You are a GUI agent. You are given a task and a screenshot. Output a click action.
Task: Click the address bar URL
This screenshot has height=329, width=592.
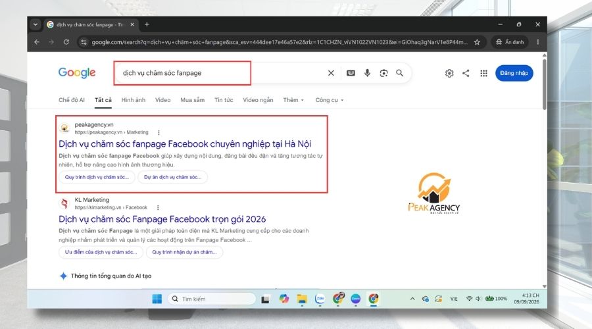280,42
